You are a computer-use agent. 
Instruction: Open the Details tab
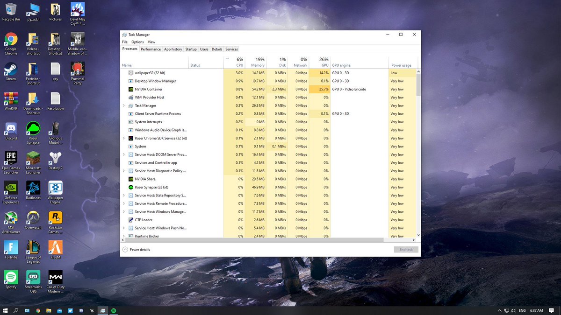[x=217, y=49]
